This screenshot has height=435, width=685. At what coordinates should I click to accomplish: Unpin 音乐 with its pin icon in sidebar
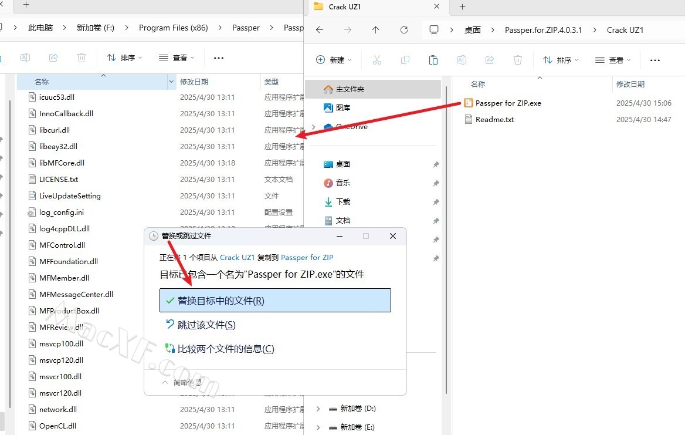pos(436,183)
